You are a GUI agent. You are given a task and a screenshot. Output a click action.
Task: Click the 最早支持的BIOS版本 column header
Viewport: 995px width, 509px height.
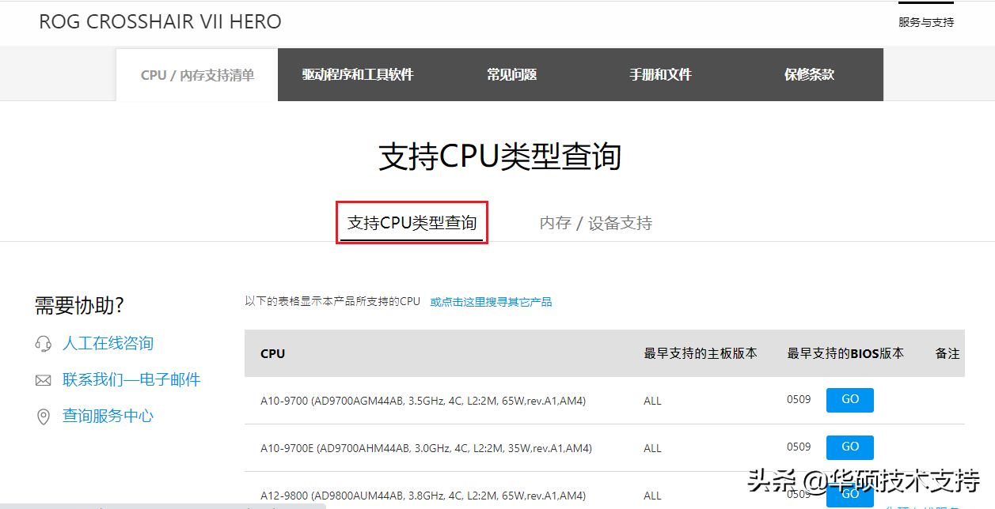[x=845, y=353]
